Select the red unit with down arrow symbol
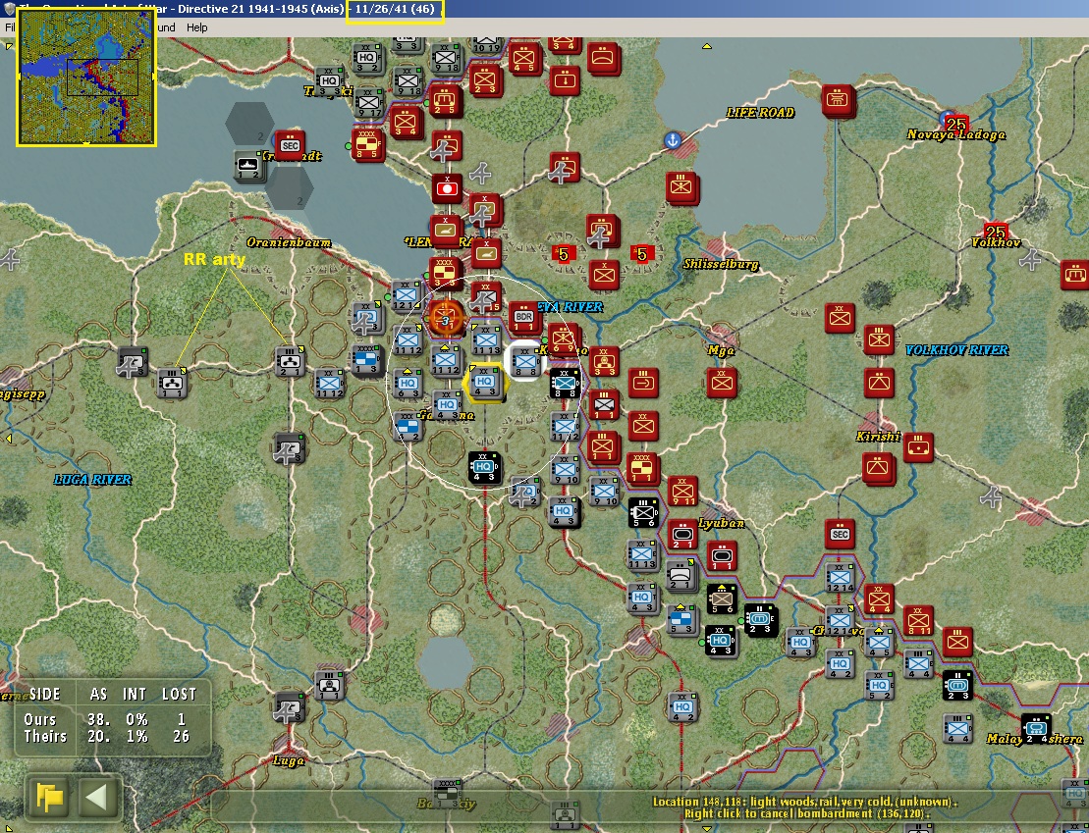The image size is (1089, 833). click(x=566, y=81)
